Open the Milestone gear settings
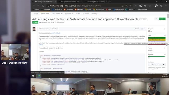This screenshot has height=95, width=169. click(x=165, y=55)
